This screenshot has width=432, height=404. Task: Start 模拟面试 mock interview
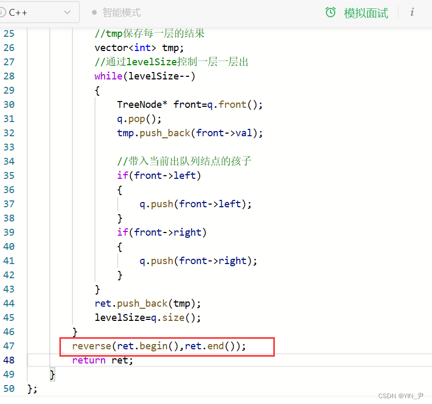[x=366, y=13]
